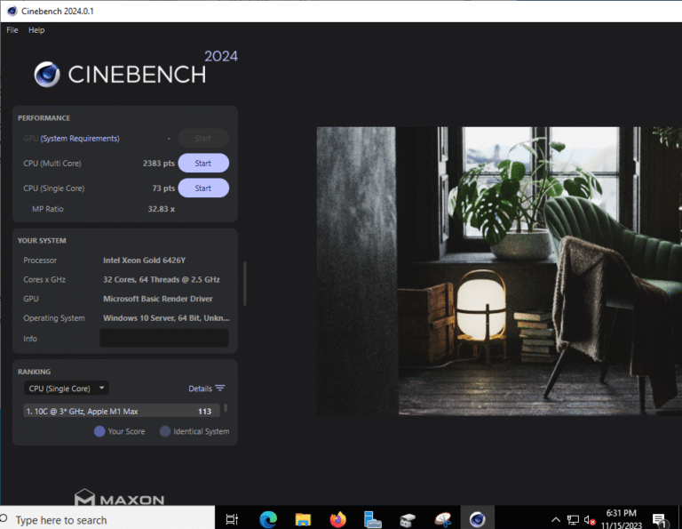Click the disabled GPU Start button
The height and width of the screenshot is (529, 682).
click(203, 139)
